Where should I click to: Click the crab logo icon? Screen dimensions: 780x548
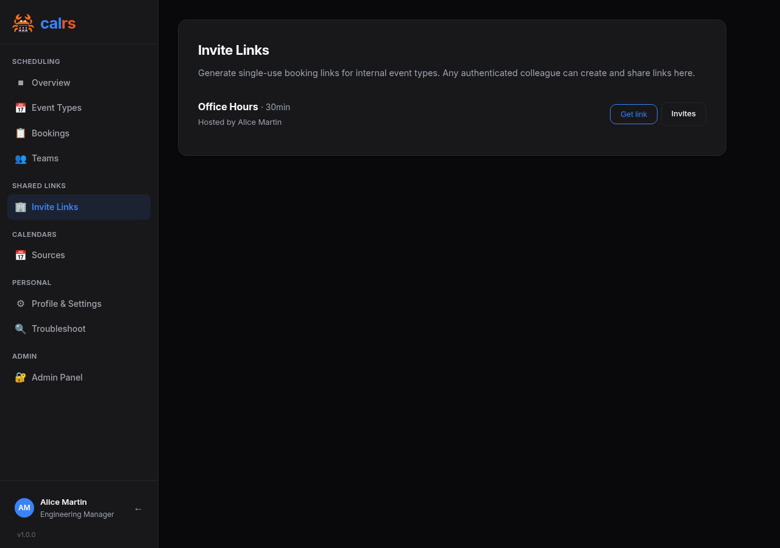coord(23,23)
